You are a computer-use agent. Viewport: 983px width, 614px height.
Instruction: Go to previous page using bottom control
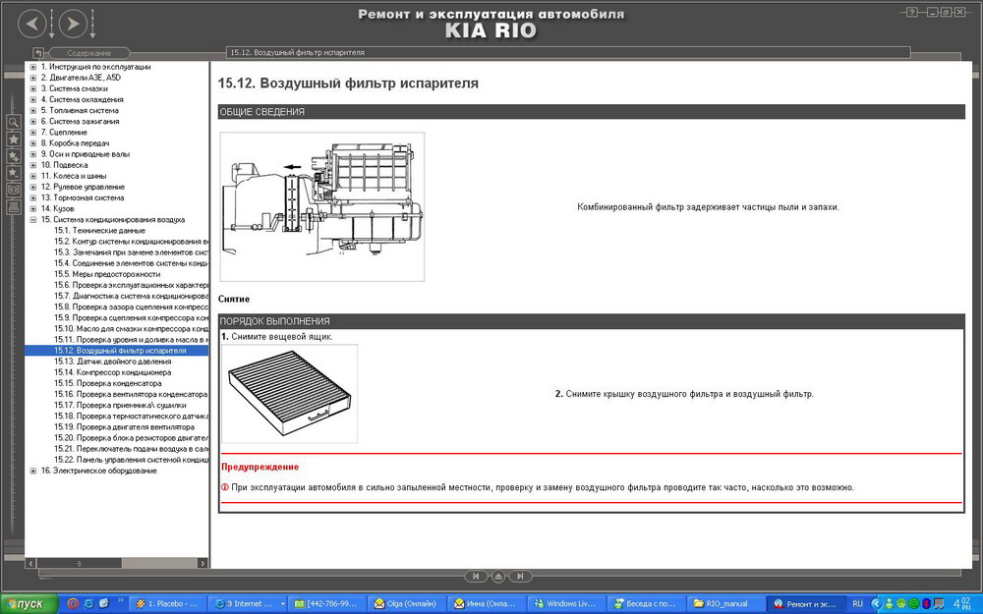[476, 576]
